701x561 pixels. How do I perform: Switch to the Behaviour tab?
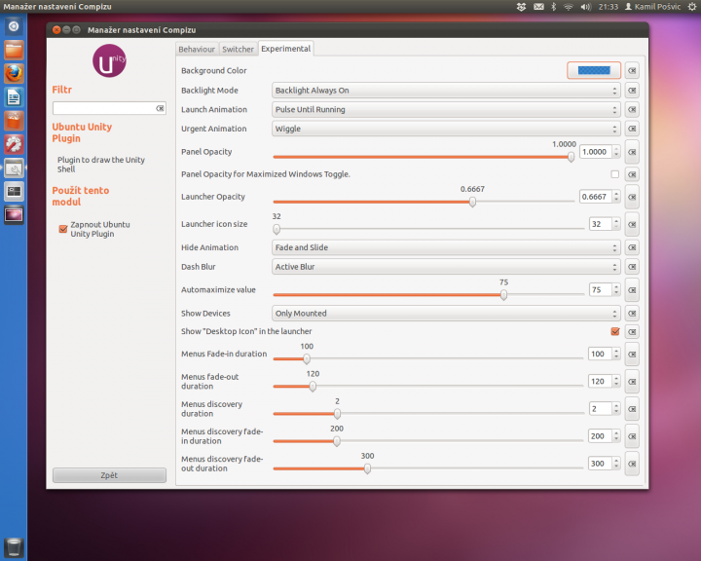(197, 49)
